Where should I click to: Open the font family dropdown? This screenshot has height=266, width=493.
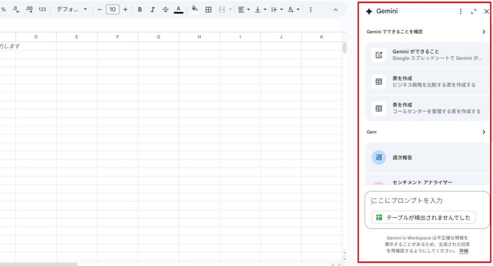[x=72, y=10]
